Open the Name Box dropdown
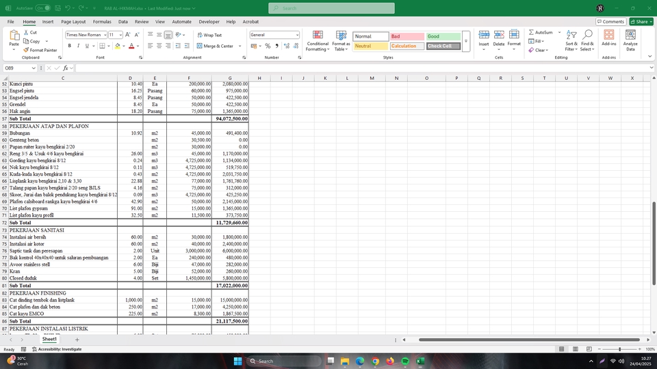The image size is (657, 369). click(33, 68)
